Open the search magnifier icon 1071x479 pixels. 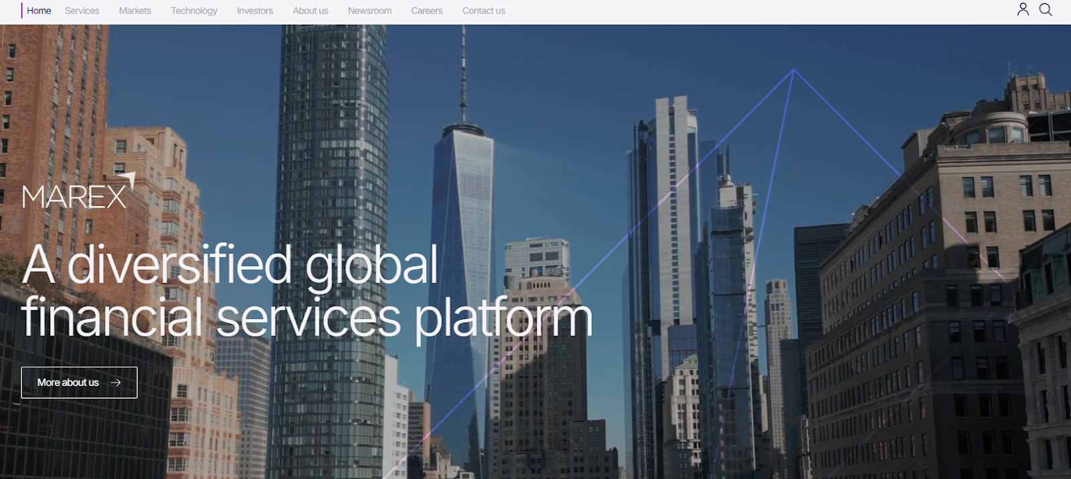[1046, 9]
